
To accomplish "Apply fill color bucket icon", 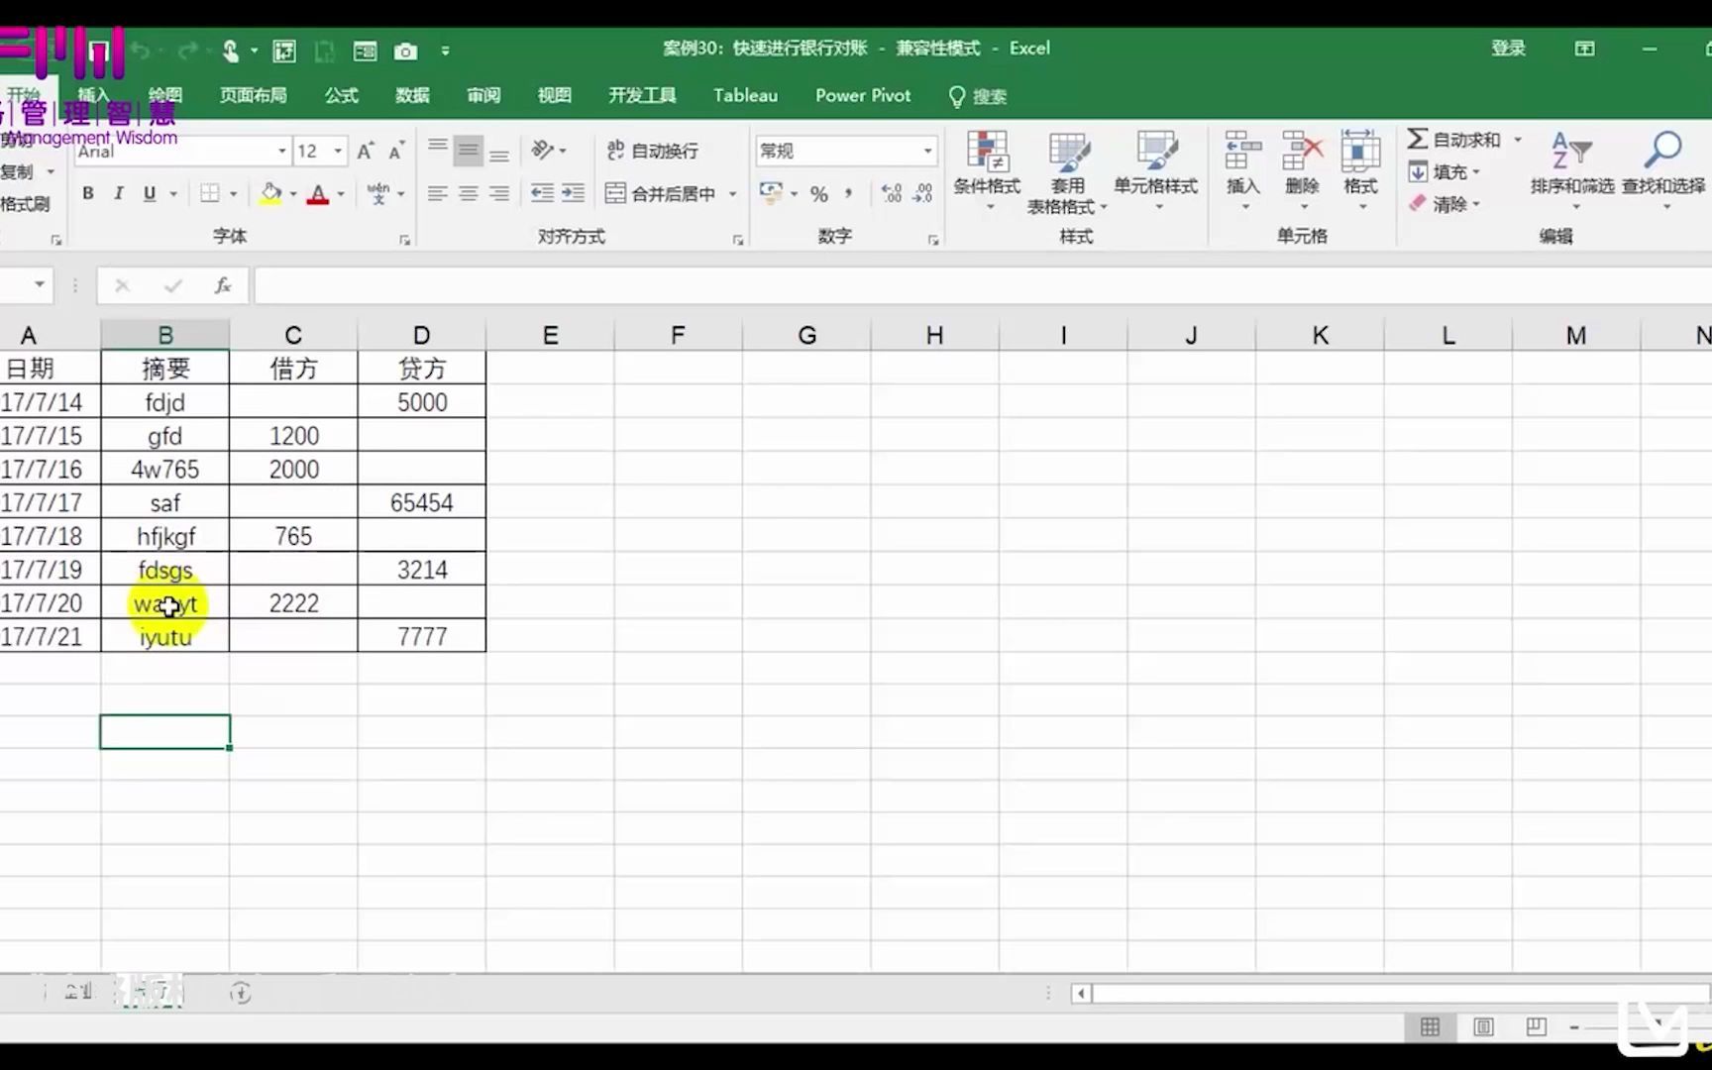I will coord(270,193).
